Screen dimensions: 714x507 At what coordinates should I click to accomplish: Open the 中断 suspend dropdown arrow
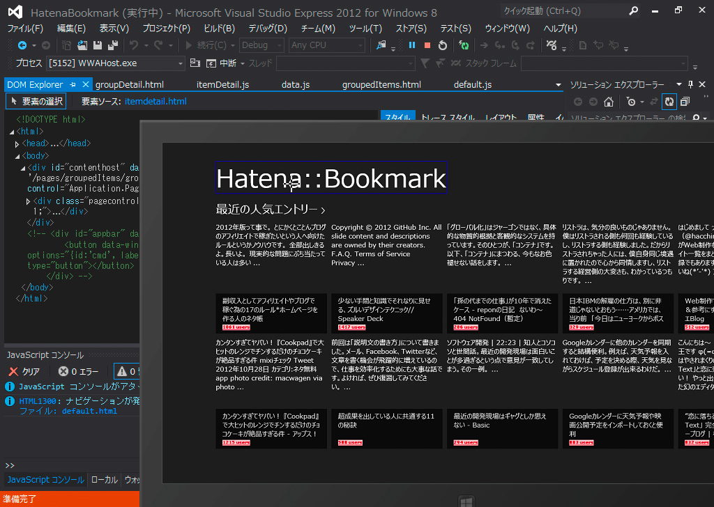point(242,63)
